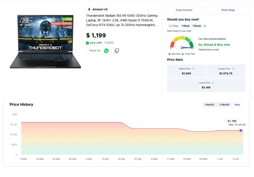Screen dimensions: 254x177
Task: Click the Highest Price red up arrow
Action: point(193,69)
